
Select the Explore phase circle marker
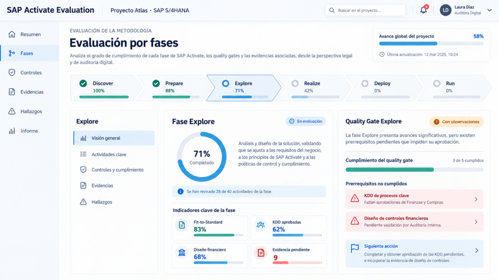coord(226,84)
